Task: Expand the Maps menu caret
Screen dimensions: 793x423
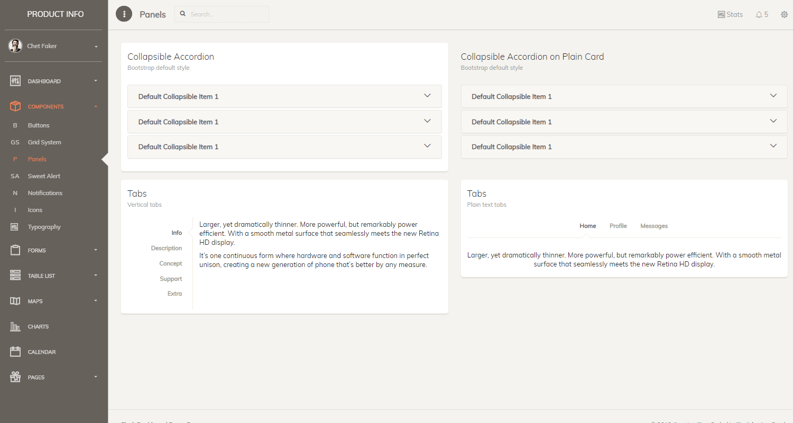Action: (x=96, y=300)
